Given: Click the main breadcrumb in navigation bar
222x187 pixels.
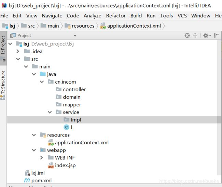Looking at the screenshot, I should pyautogui.click(x=50, y=26).
